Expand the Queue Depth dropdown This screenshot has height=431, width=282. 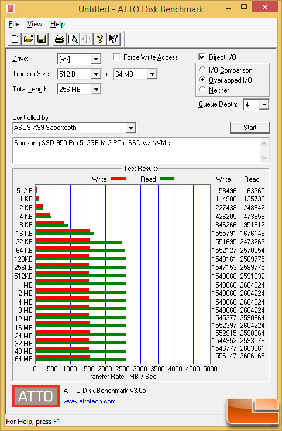click(x=264, y=104)
